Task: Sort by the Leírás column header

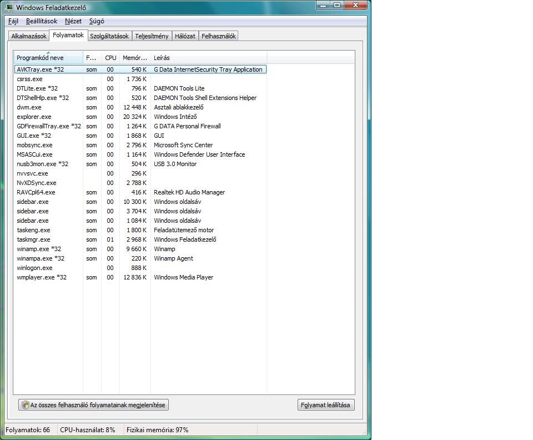Action: pyautogui.click(x=209, y=57)
